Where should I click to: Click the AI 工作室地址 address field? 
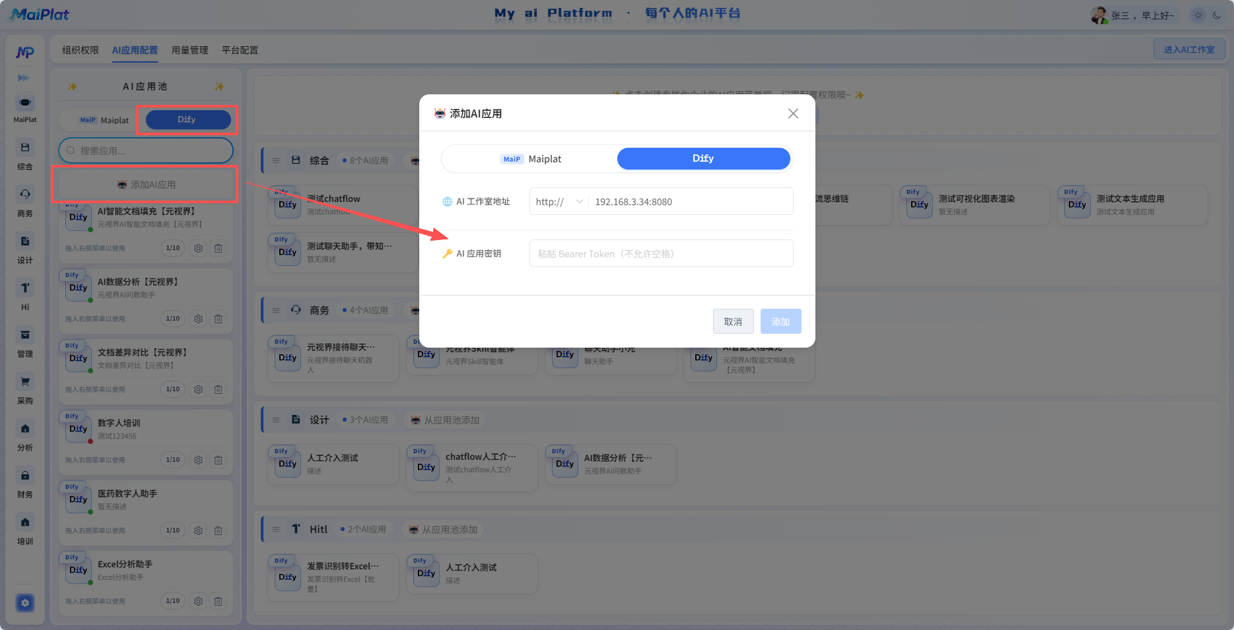pos(690,202)
